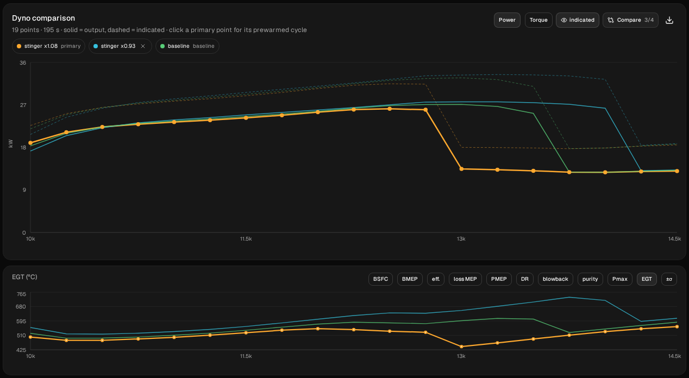Switch the chart to Torque

[x=538, y=20]
